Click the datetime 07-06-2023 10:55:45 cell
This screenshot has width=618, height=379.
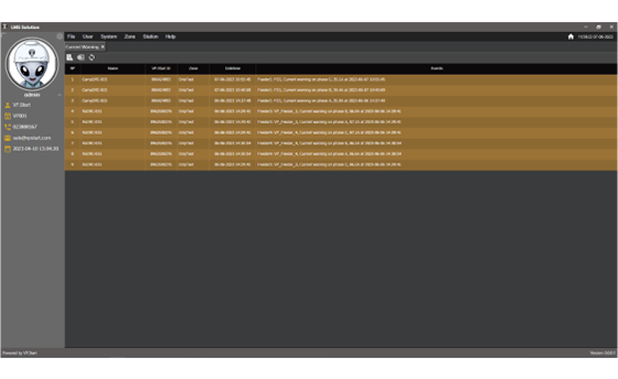232,80
